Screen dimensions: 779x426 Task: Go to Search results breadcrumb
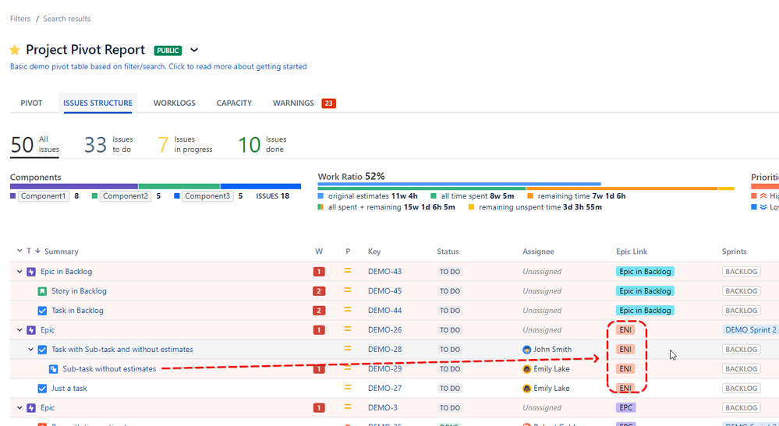pos(66,19)
